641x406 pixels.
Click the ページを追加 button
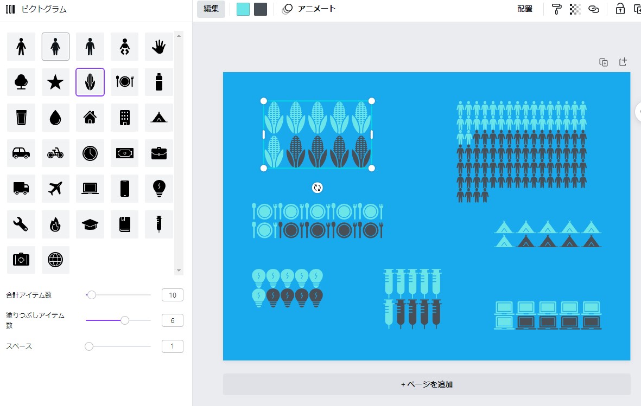click(427, 384)
